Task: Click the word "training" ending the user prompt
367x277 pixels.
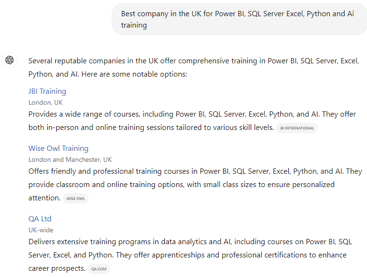Action: pos(134,25)
